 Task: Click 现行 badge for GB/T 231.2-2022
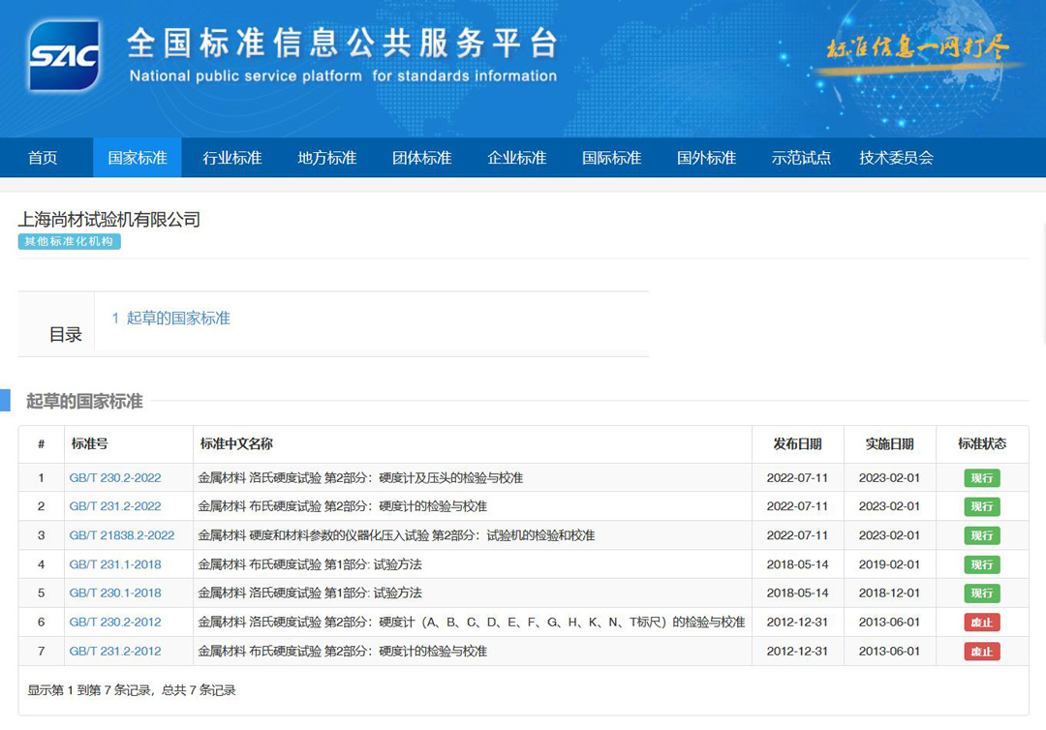982,506
